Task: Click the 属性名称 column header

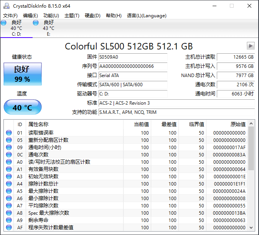Action: (75, 124)
